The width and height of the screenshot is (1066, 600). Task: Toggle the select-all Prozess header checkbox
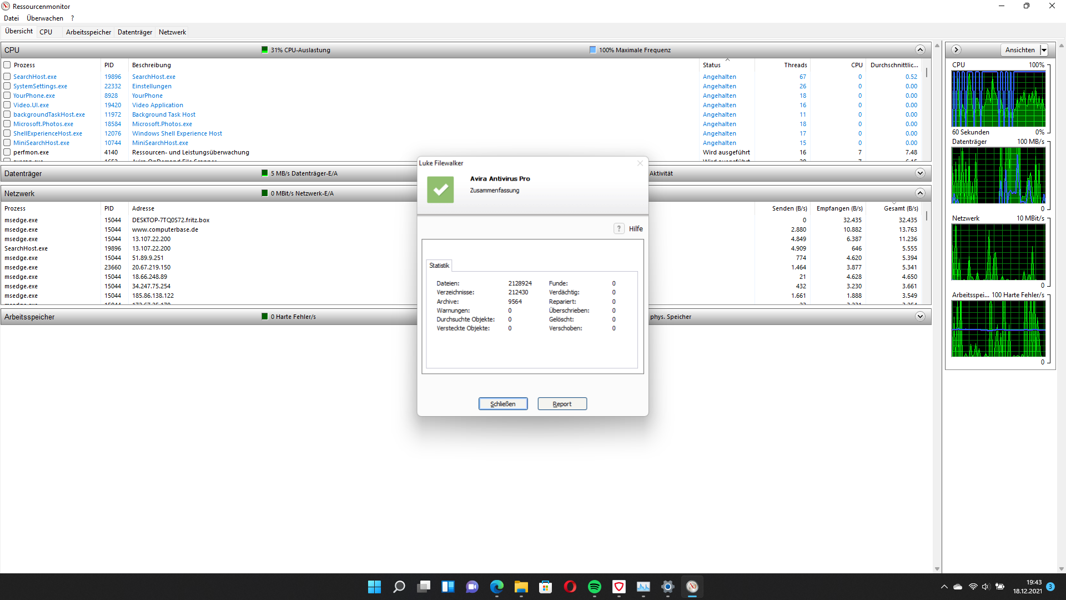point(7,65)
